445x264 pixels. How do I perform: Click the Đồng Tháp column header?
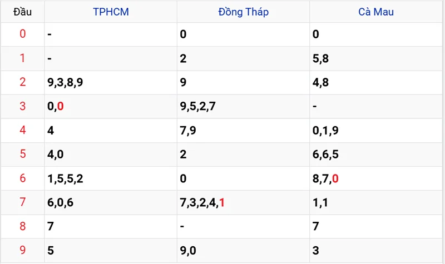[x=243, y=12]
